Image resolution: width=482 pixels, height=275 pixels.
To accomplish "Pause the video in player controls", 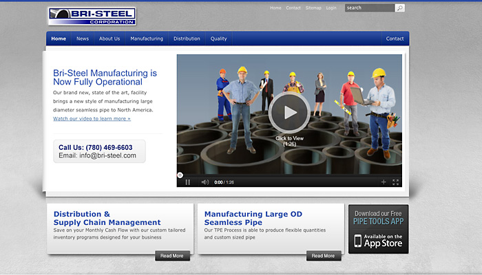I will 187,182.
